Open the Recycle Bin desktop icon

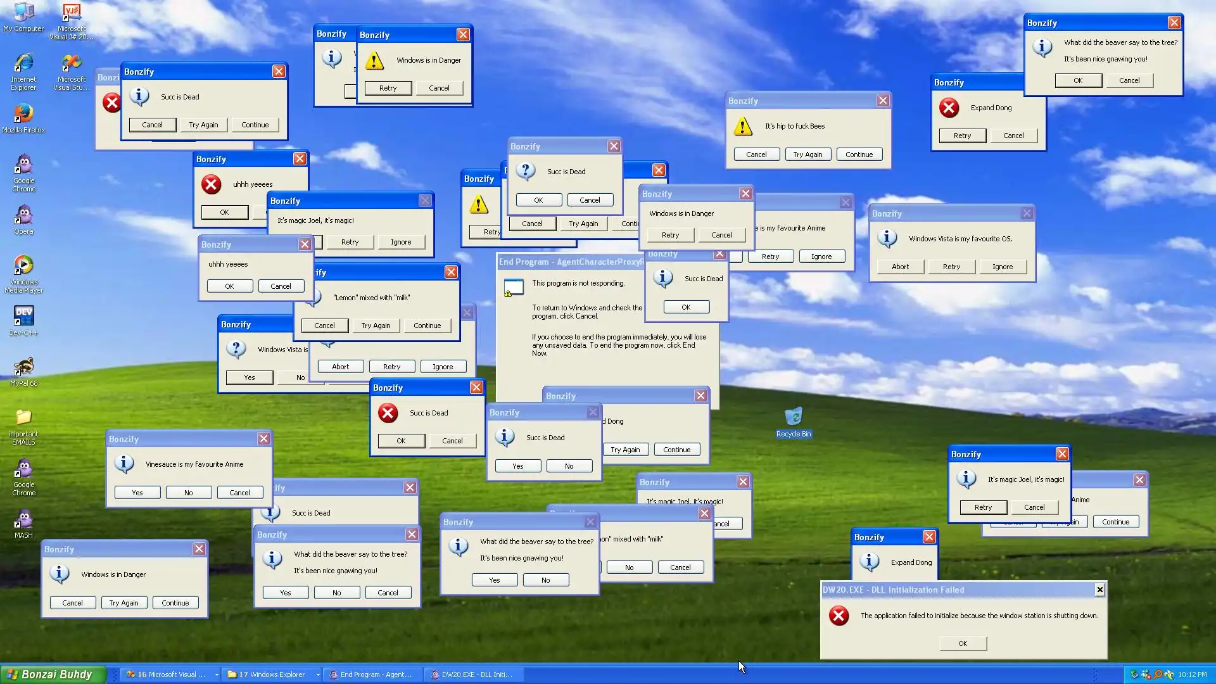[x=793, y=417]
